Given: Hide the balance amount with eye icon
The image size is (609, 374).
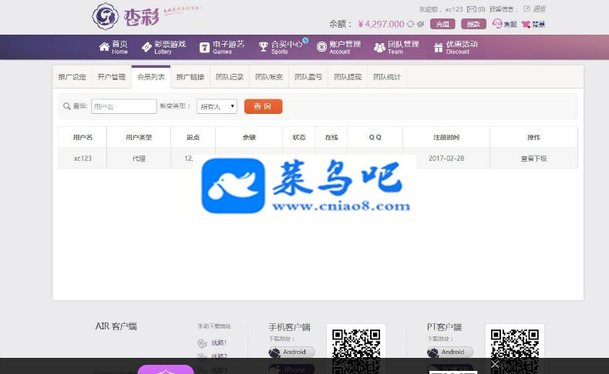Looking at the screenshot, I should [x=421, y=24].
